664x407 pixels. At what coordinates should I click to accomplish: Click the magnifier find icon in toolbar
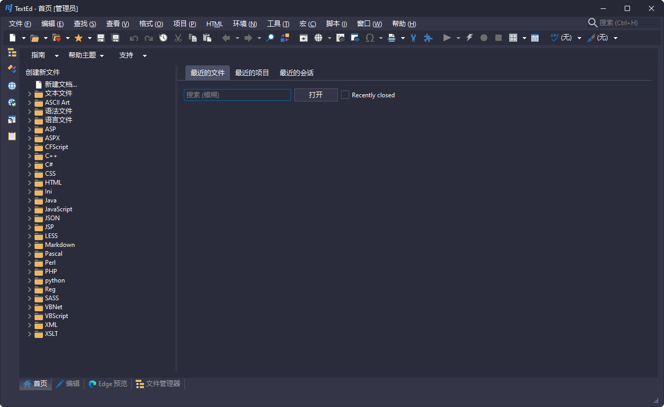(270, 38)
